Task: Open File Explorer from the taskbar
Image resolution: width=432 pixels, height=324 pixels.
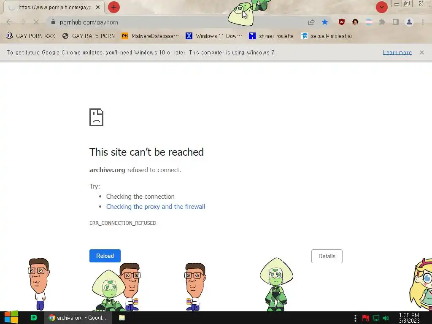Action: pos(122,318)
